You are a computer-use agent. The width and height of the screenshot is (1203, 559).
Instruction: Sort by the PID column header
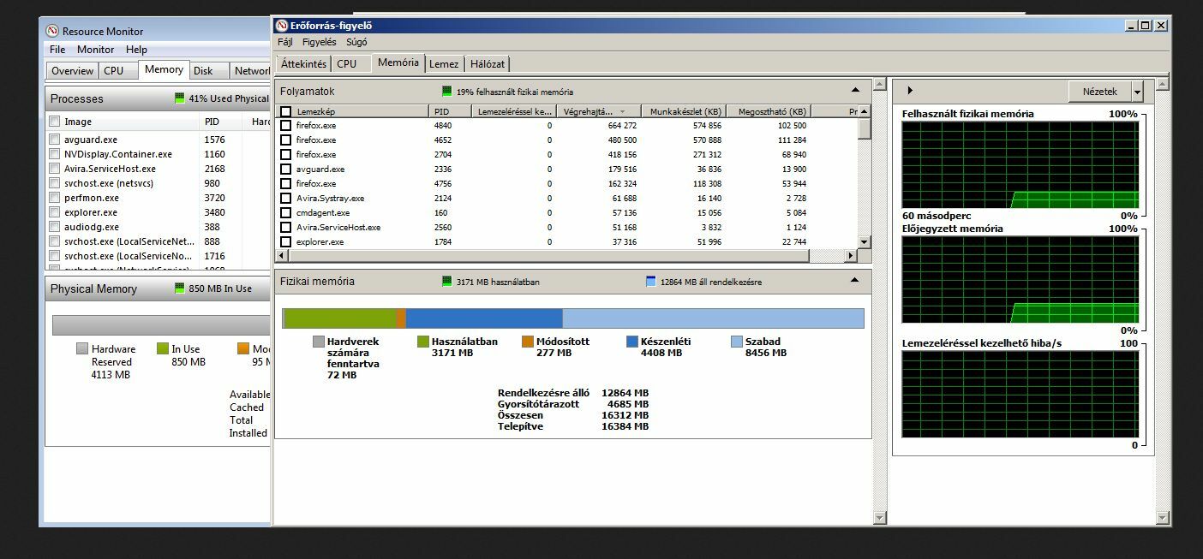[x=451, y=112]
